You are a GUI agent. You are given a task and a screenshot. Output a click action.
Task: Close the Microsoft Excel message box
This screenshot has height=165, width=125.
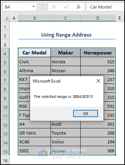coord(98,81)
